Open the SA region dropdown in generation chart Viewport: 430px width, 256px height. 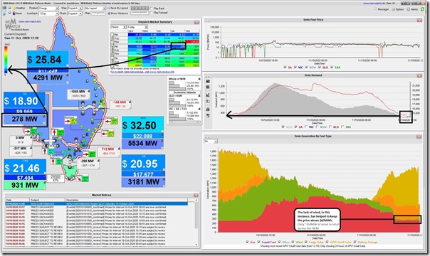211,142
